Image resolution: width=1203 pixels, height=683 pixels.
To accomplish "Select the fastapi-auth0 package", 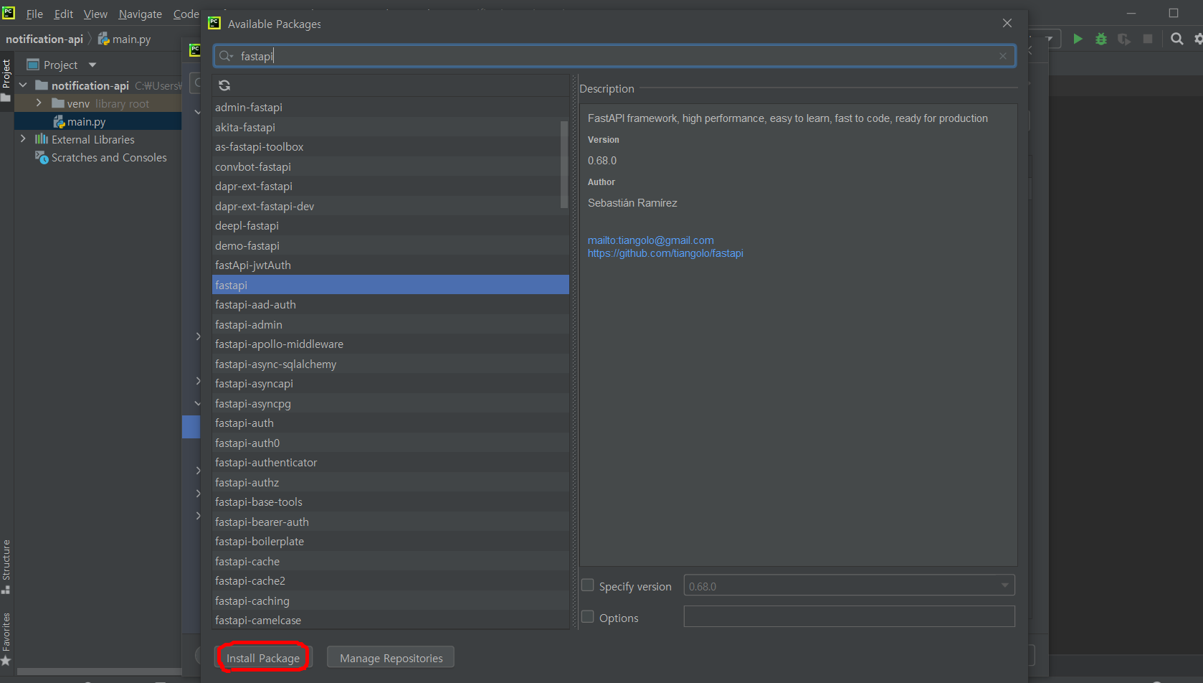I will 391,443.
